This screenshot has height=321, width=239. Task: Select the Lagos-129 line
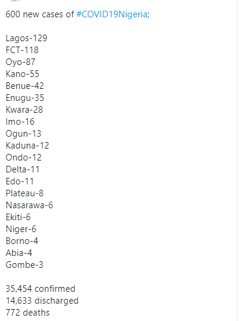coord(27,38)
